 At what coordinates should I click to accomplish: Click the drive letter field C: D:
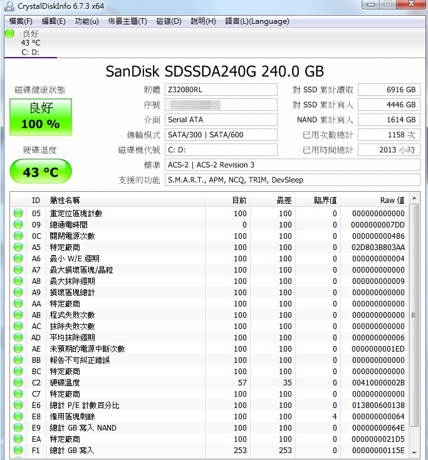point(221,150)
